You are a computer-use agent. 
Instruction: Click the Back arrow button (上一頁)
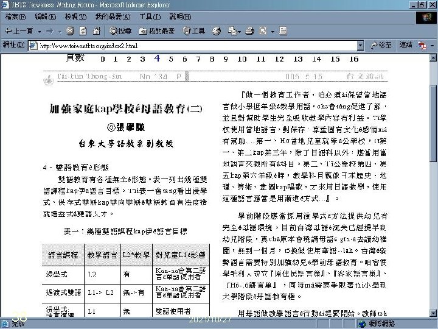[19, 31]
